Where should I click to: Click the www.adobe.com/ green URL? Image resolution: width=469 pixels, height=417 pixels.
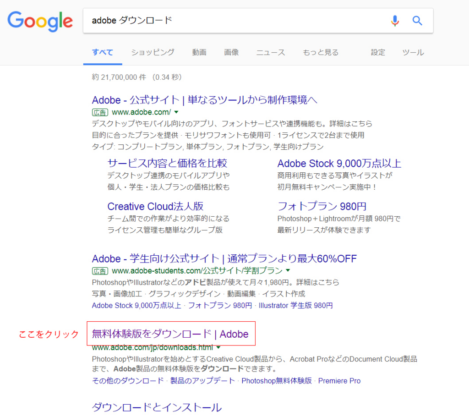click(141, 112)
